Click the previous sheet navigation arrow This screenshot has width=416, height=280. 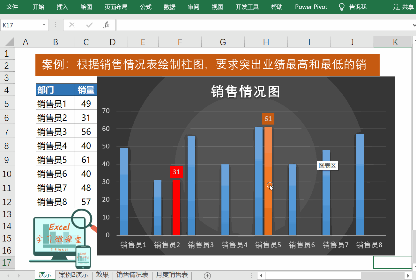pyautogui.click(x=9, y=276)
